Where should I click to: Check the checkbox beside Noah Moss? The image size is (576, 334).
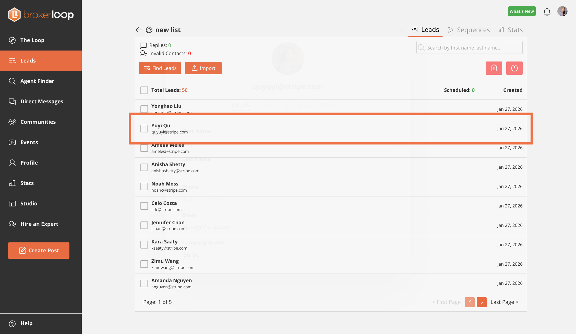click(x=144, y=186)
